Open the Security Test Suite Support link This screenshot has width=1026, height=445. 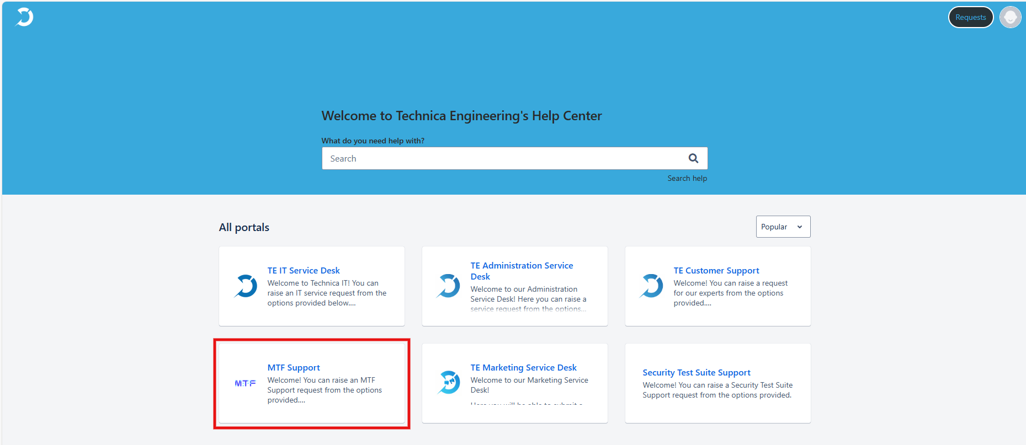coord(696,372)
